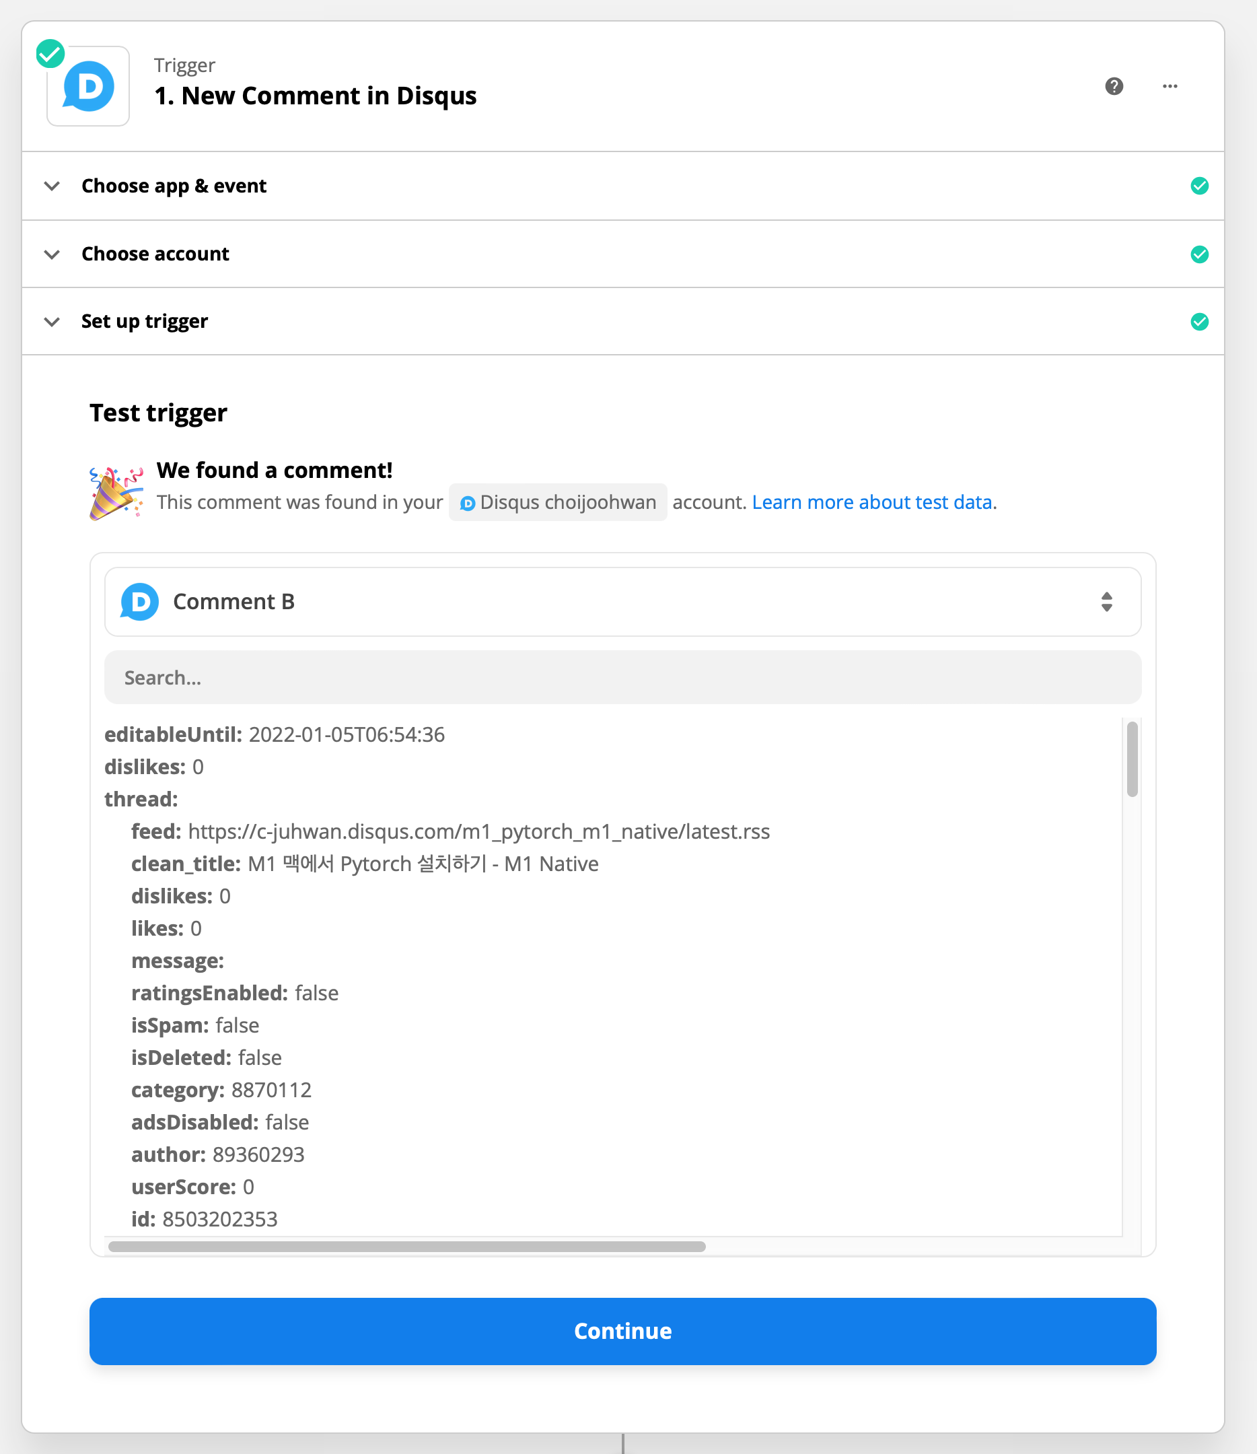Click the party popper celebration icon
Image resolution: width=1257 pixels, height=1454 pixels.
click(116, 493)
